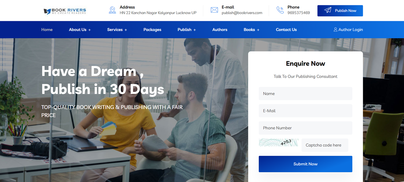
Task: Open the Authors page
Action: pyautogui.click(x=220, y=30)
